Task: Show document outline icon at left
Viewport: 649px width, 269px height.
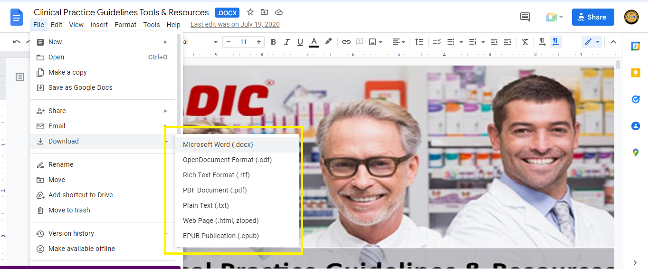Action: pyautogui.click(x=20, y=77)
